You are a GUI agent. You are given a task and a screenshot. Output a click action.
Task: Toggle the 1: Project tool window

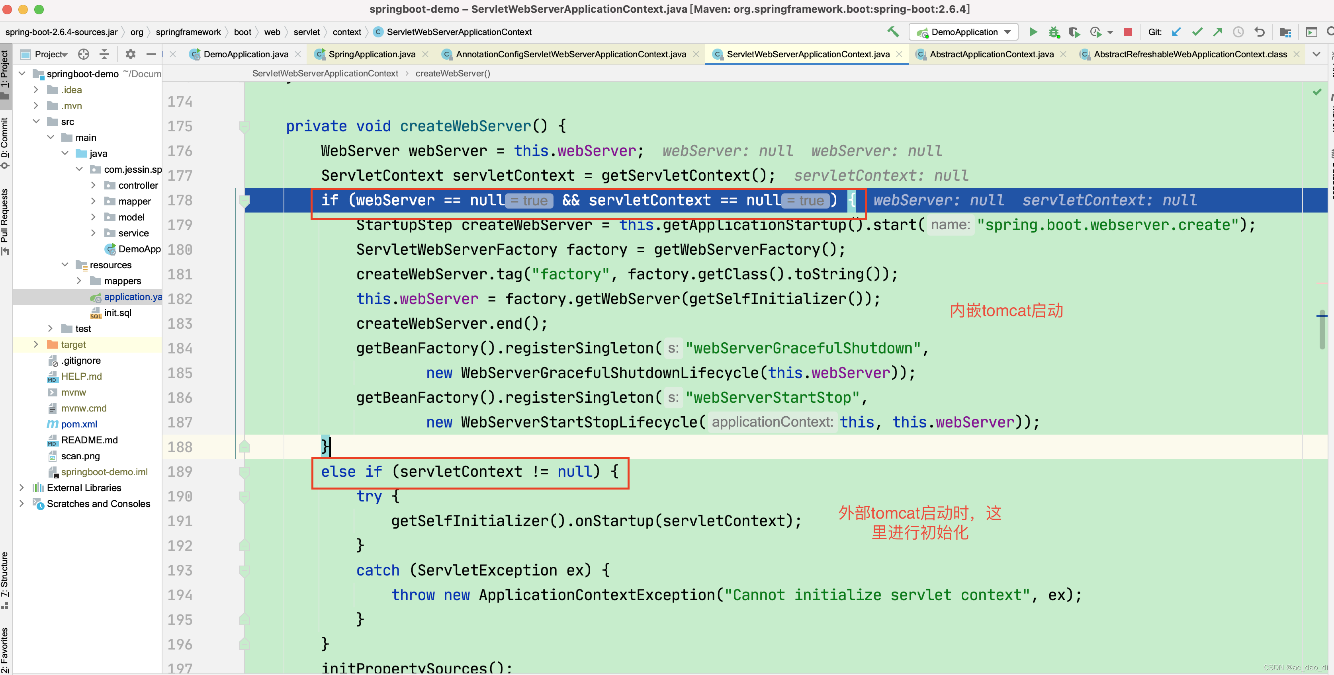pyautogui.click(x=5, y=72)
